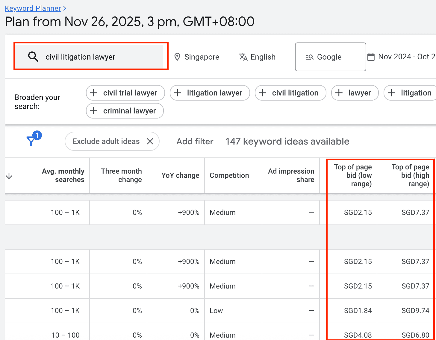Sort by Avg. monthly searches column
Screen dimensions: 436x340
coord(63,175)
